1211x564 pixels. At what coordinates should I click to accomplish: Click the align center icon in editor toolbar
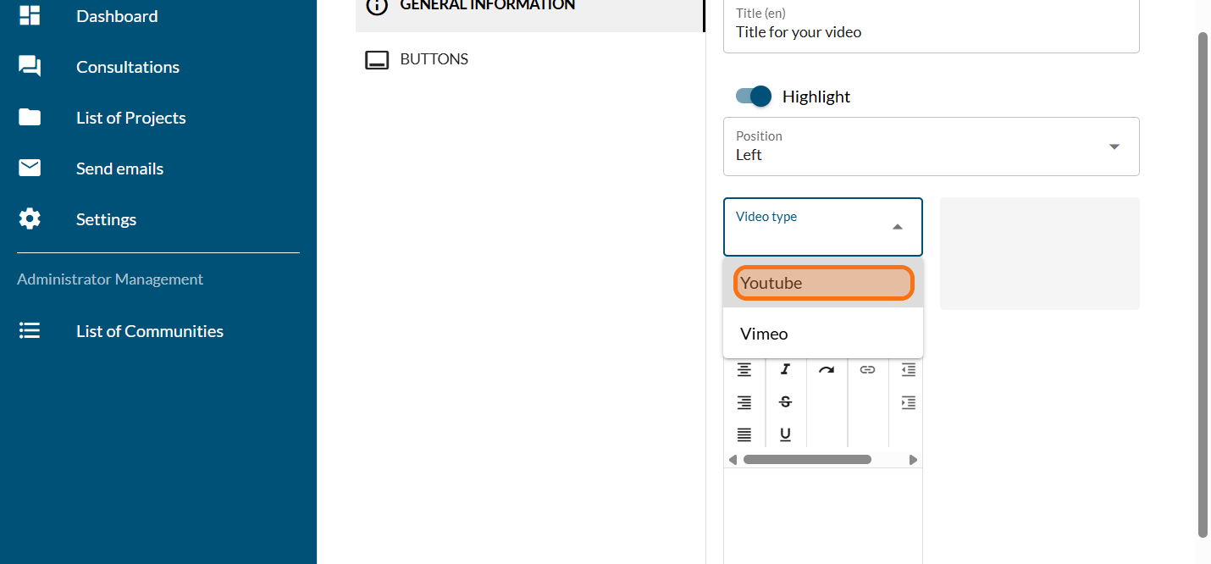pos(744,370)
